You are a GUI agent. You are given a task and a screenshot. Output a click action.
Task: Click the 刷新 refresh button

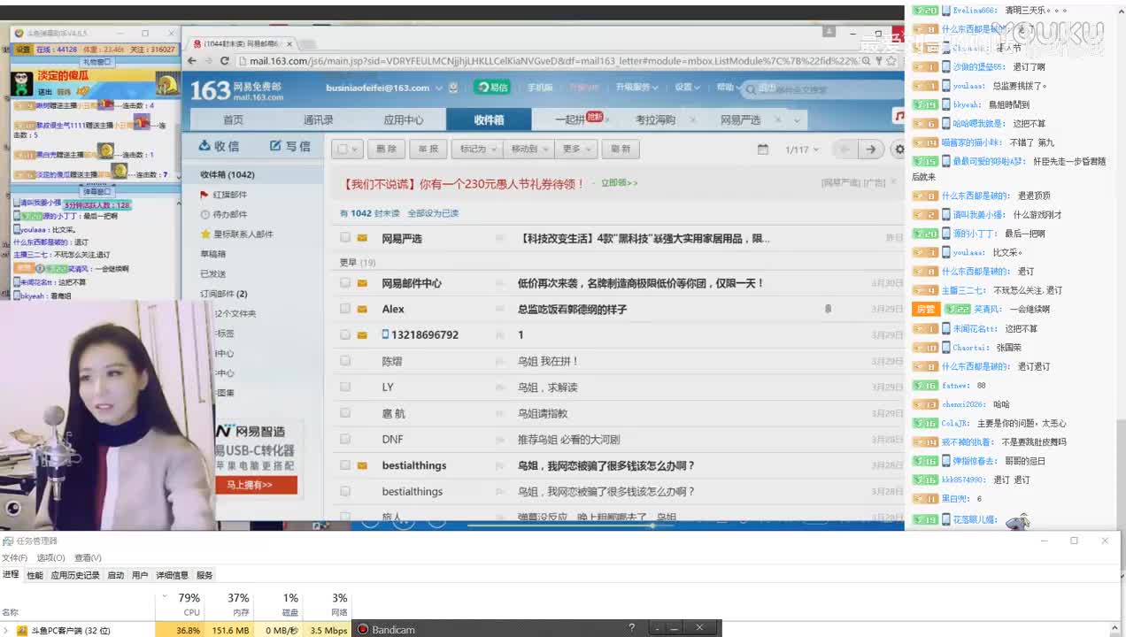coord(621,150)
